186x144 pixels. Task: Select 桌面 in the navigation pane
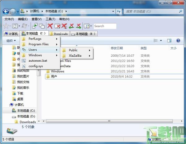tap(18, 99)
